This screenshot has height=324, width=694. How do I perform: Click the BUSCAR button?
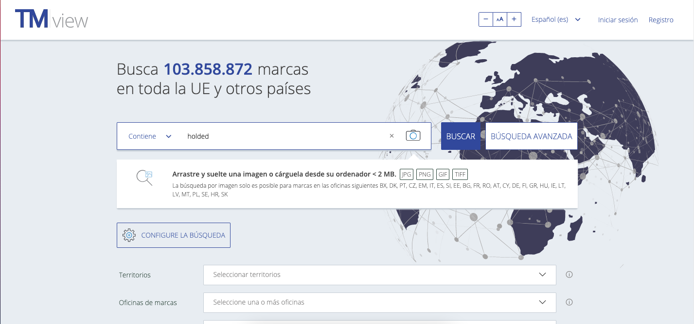[461, 136]
